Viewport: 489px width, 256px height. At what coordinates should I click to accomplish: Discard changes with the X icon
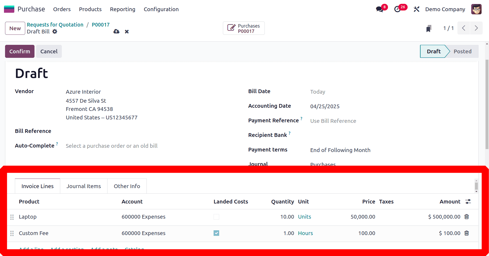(x=127, y=32)
